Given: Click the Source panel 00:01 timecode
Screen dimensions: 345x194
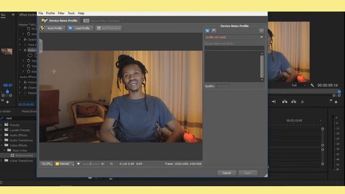Looking at the screenshot, I should pos(8,85).
